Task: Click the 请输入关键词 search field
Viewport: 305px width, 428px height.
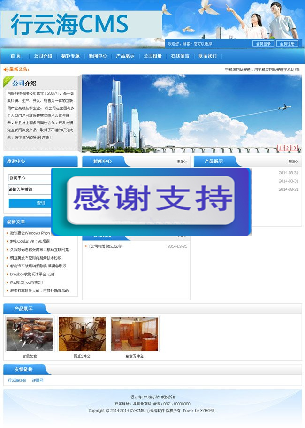Action: [x=30, y=190]
